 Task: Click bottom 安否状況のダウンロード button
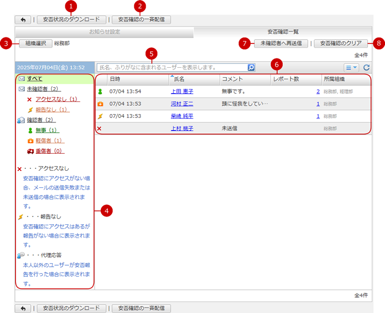click(x=71, y=309)
